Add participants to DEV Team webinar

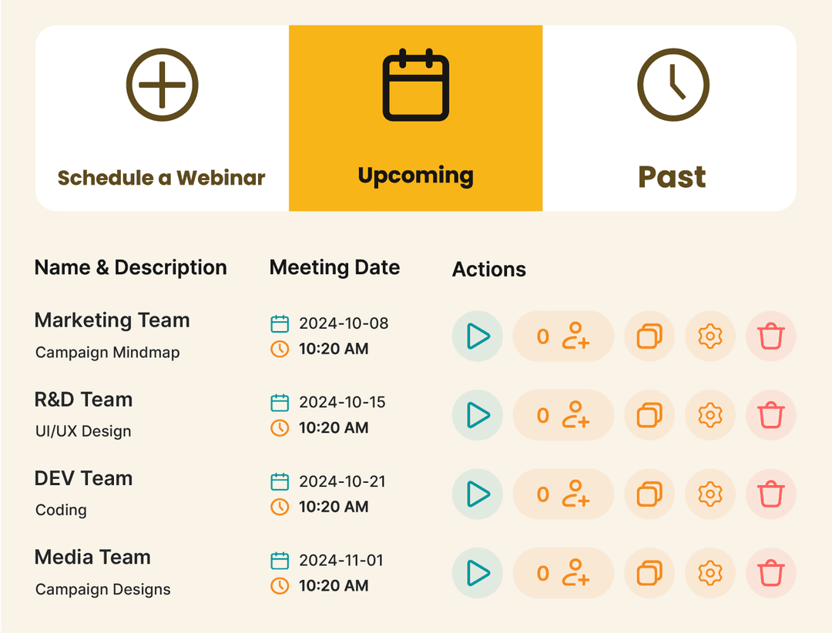563,494
